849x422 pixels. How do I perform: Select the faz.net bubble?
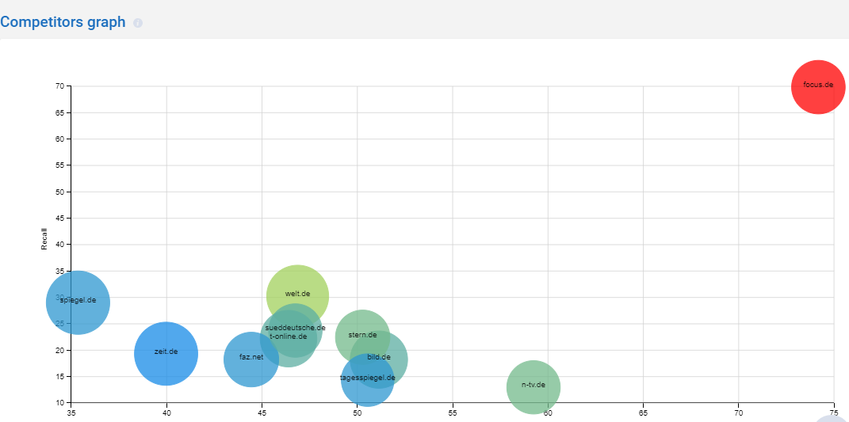(x=251, y=359)
